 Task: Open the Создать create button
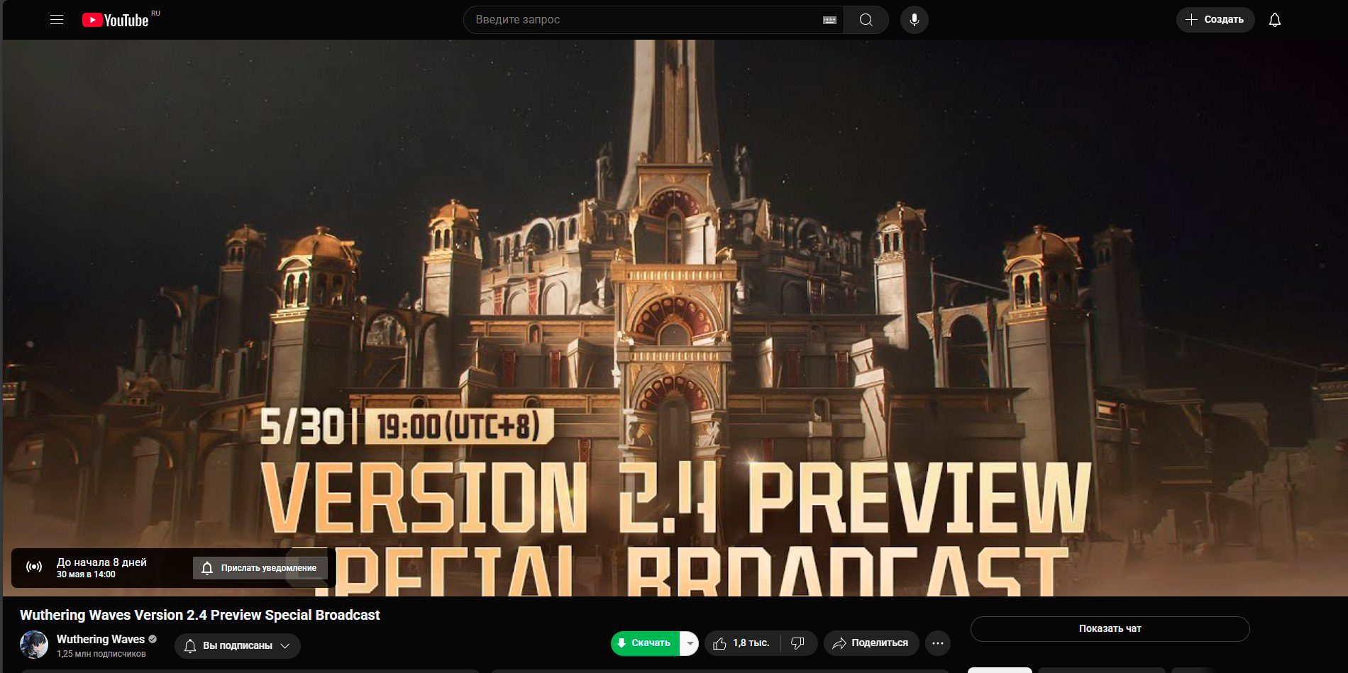1215,20
